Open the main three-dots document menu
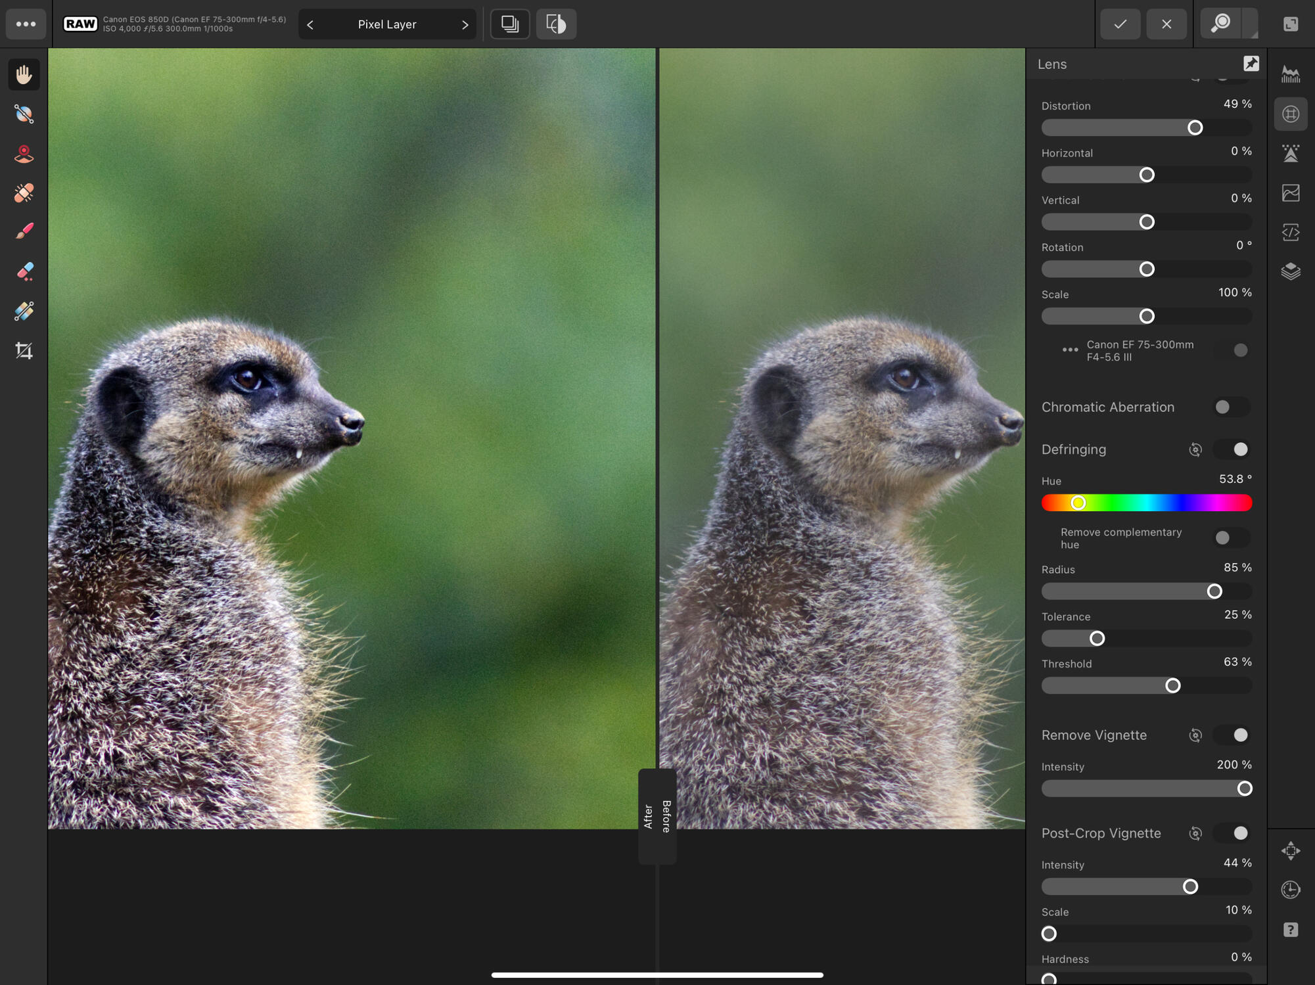This screenshot has width=1315, height=985. coord(26,24)
